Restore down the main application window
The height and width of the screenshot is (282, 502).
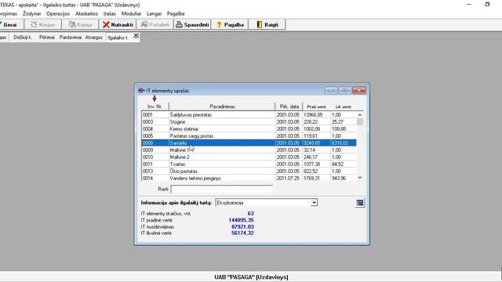[x=487, y=5]
